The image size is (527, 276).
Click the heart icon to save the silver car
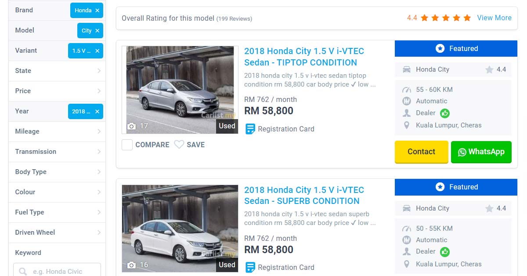(179, 145)
